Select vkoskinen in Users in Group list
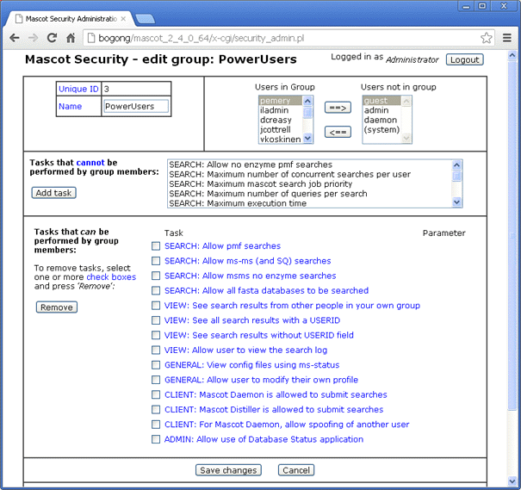The height and width of the screenshot is (490, 521). pos(281,139)
